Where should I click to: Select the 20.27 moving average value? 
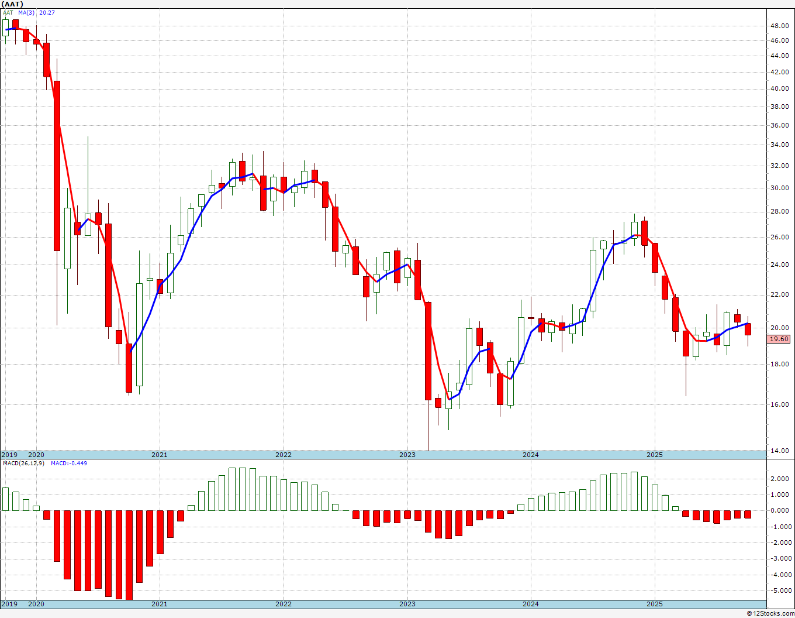pos(47,12)
